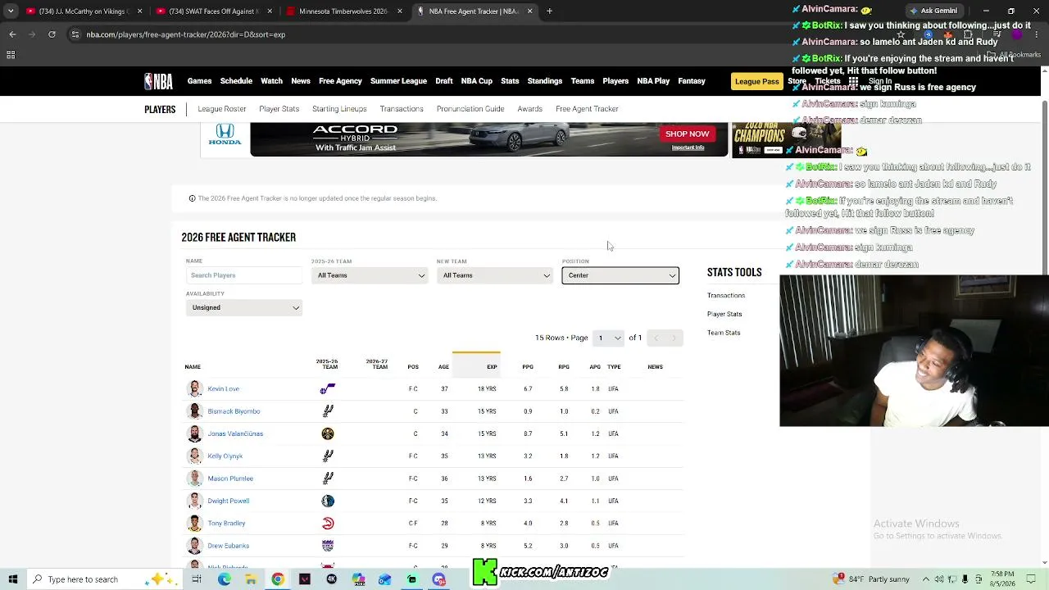Click the Nuggets logo in Jonas Valanciunas row
The image size is (1049, 590).
click(328, 433)
